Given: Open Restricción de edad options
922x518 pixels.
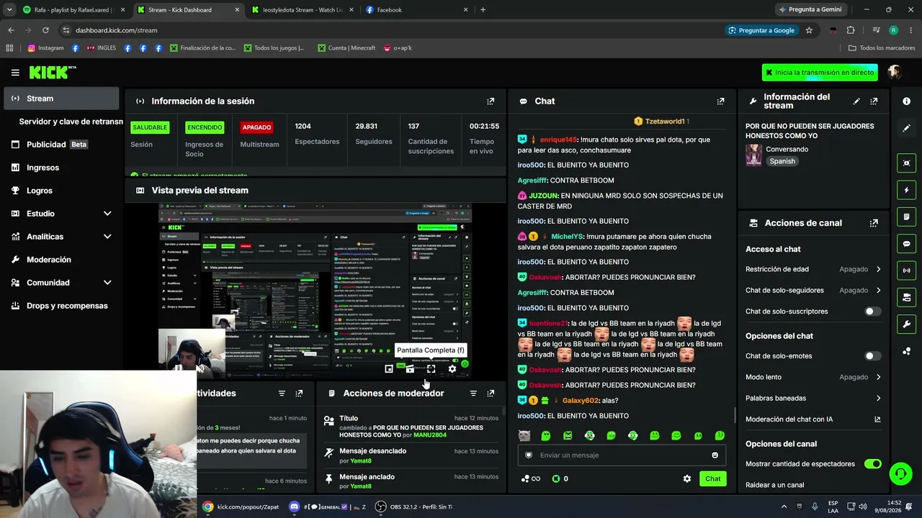Looking at the screenshot, I should click(x=813, y=269).
